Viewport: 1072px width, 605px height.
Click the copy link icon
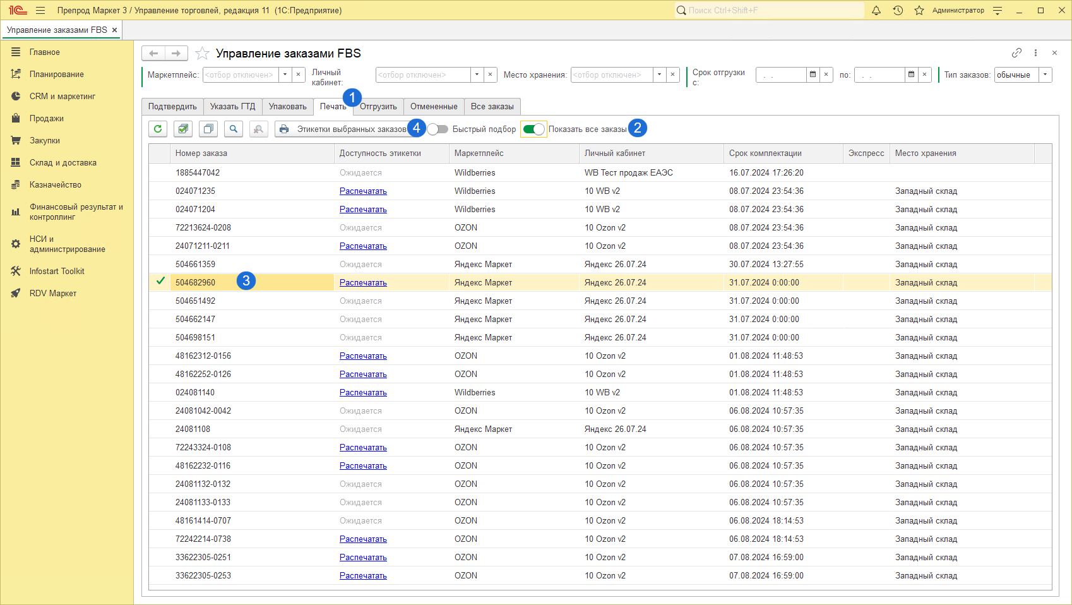(1016, 53)
